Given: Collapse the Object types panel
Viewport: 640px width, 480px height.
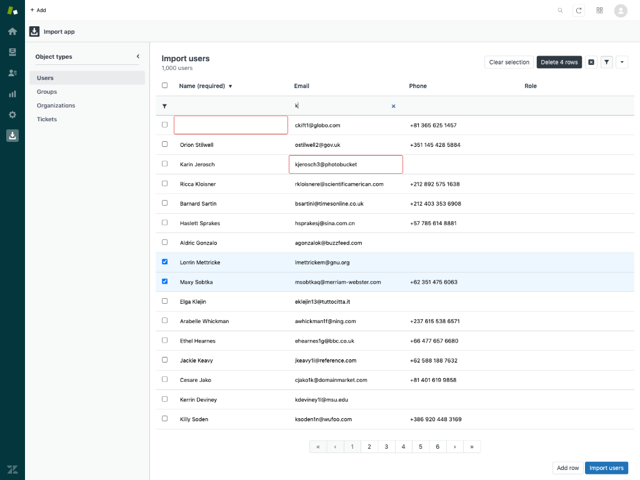Looking at the screenshot, I should click(x=137, y=56).
